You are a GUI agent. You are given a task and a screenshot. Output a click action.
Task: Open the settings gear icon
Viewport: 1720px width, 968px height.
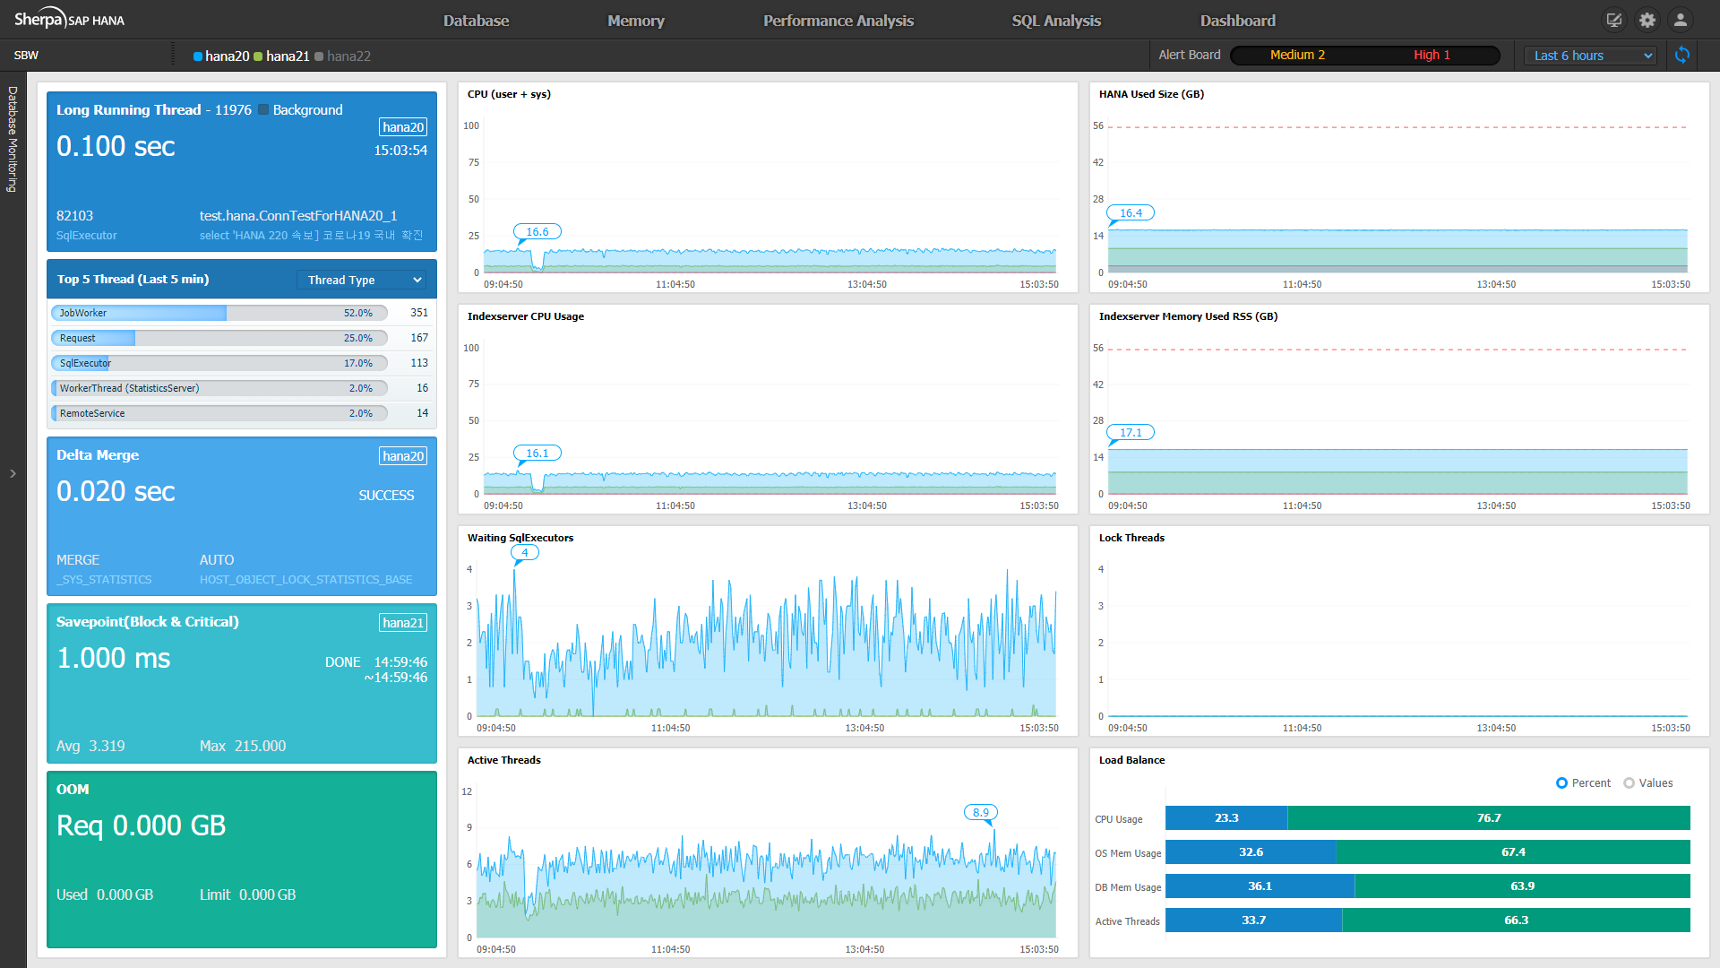1647,20
